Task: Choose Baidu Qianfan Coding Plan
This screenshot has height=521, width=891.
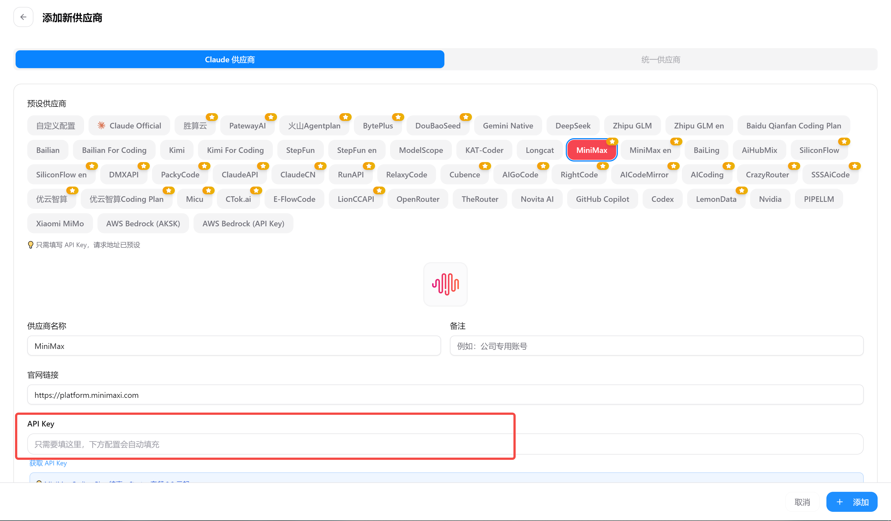Action: coord(794,126)
